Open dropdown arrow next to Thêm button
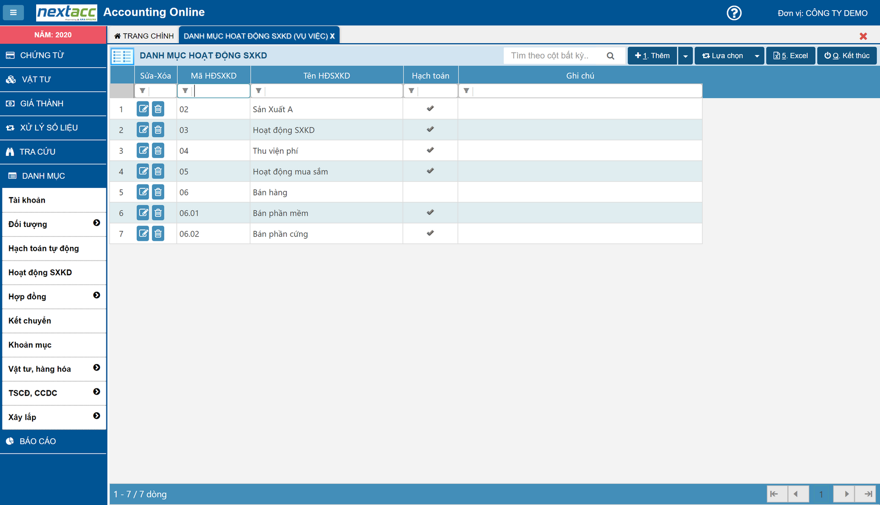This screenshot has width=880, height=505. (x=685, y=56)
